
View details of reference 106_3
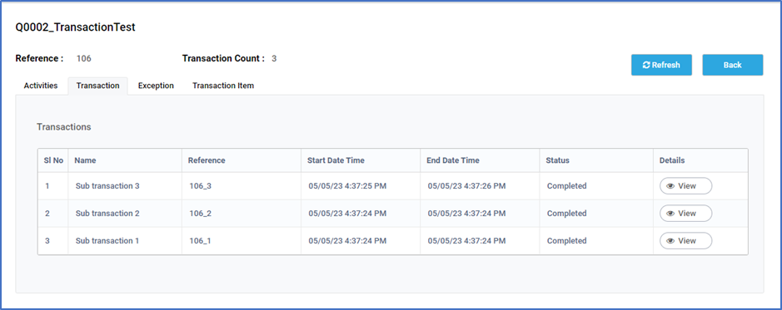point(685,186)
